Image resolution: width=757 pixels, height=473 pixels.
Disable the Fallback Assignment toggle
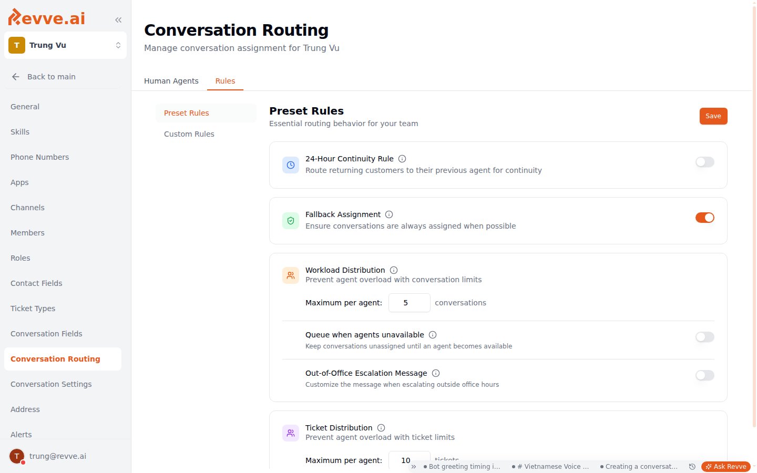click(705, 218)
